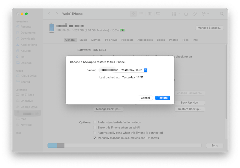The image size is (240, 168).
Task: Click the tag icon in toolbar
Action: [194, 14]
